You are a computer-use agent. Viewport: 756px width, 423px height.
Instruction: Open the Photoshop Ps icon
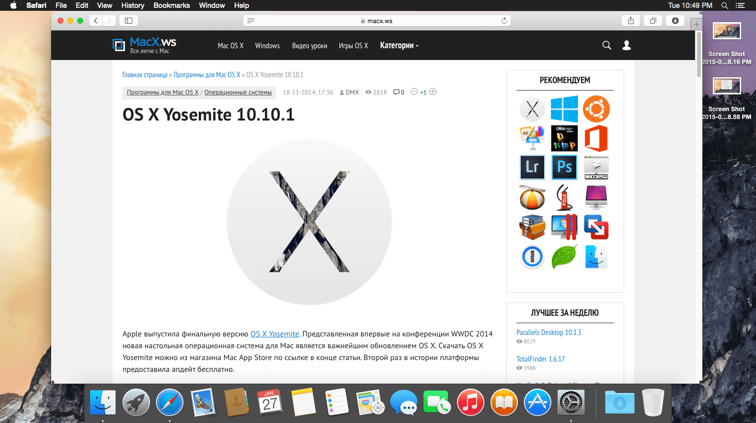click(x=564, y=167)
